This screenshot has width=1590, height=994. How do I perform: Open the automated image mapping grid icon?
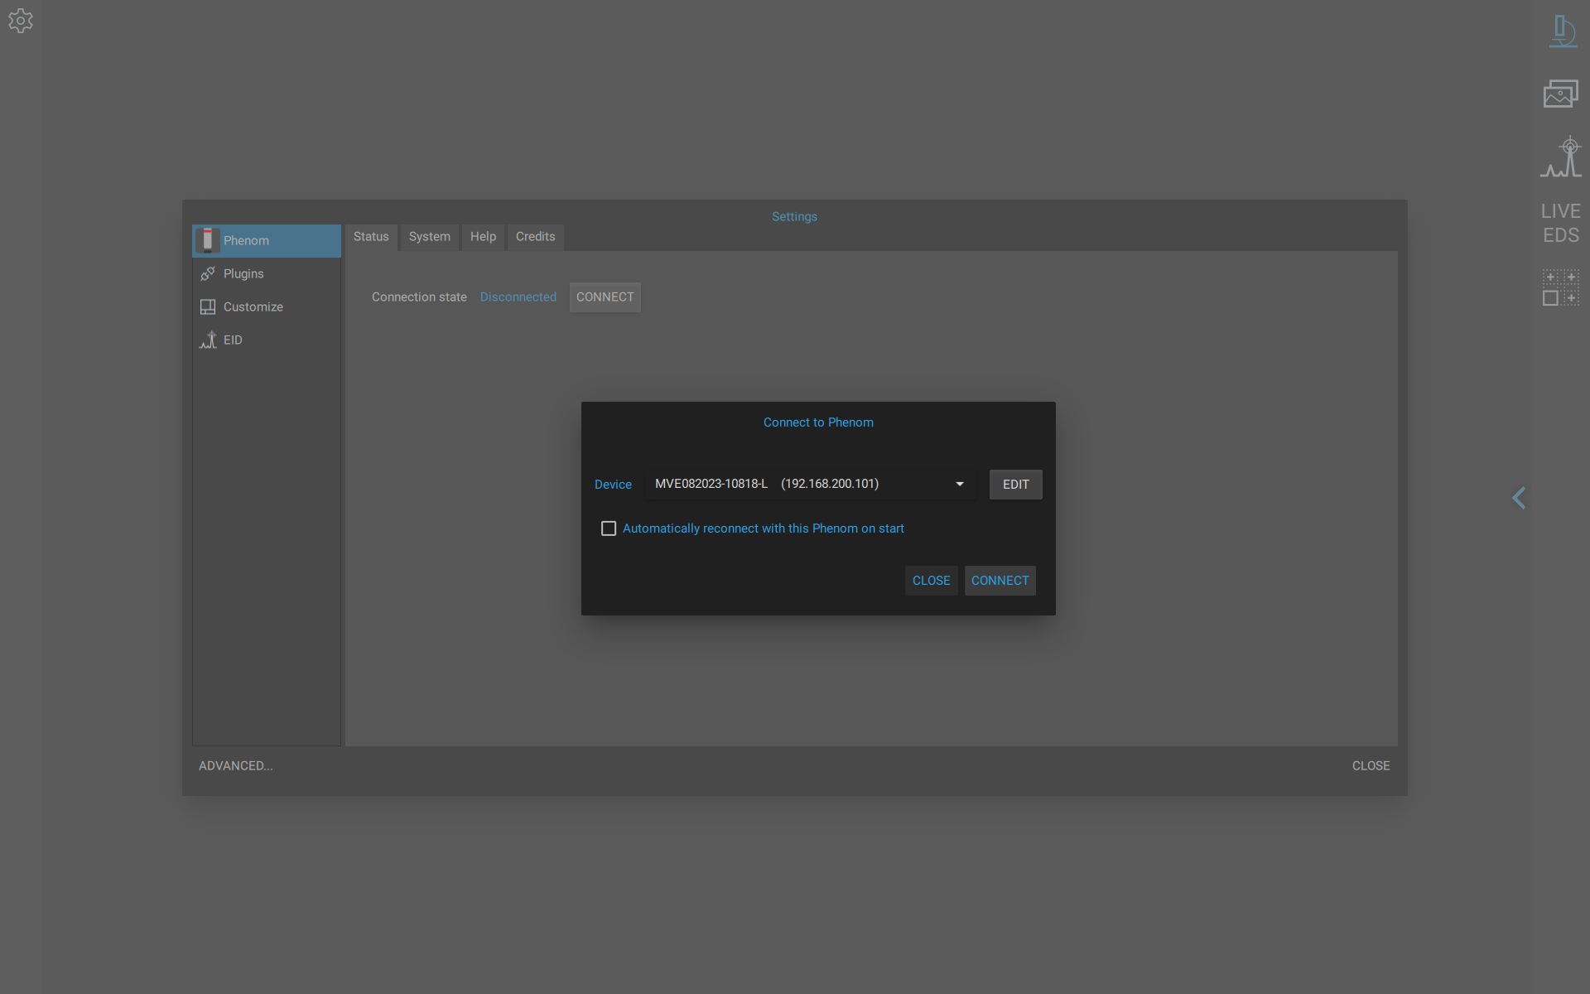click(1561, 287)
